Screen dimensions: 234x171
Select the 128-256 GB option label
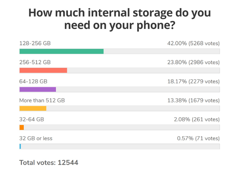[x=35, y=43]
